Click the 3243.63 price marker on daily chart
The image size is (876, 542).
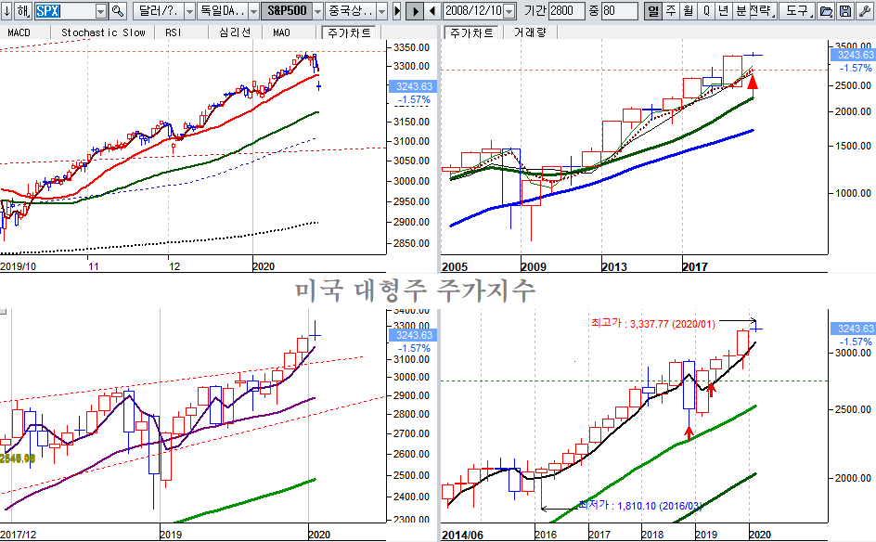tap(413, 86)
